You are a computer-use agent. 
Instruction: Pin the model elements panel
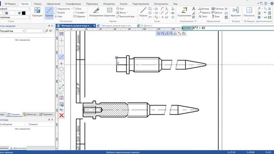[49, 26]
